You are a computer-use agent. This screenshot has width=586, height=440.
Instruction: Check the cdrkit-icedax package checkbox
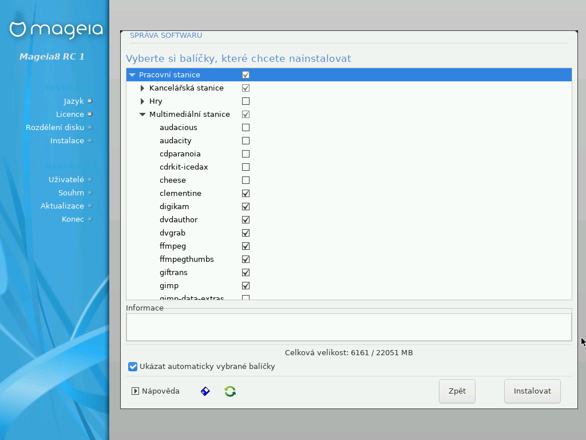[246, 167]
